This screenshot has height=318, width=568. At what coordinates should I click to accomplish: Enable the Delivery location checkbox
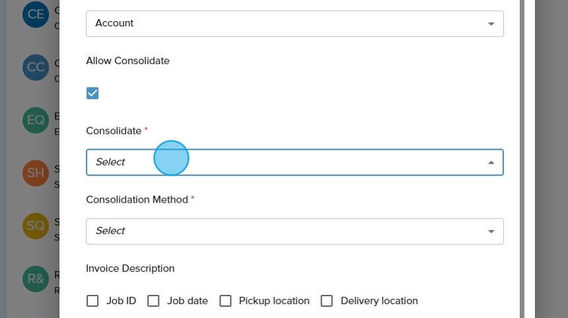pos(326,301)
